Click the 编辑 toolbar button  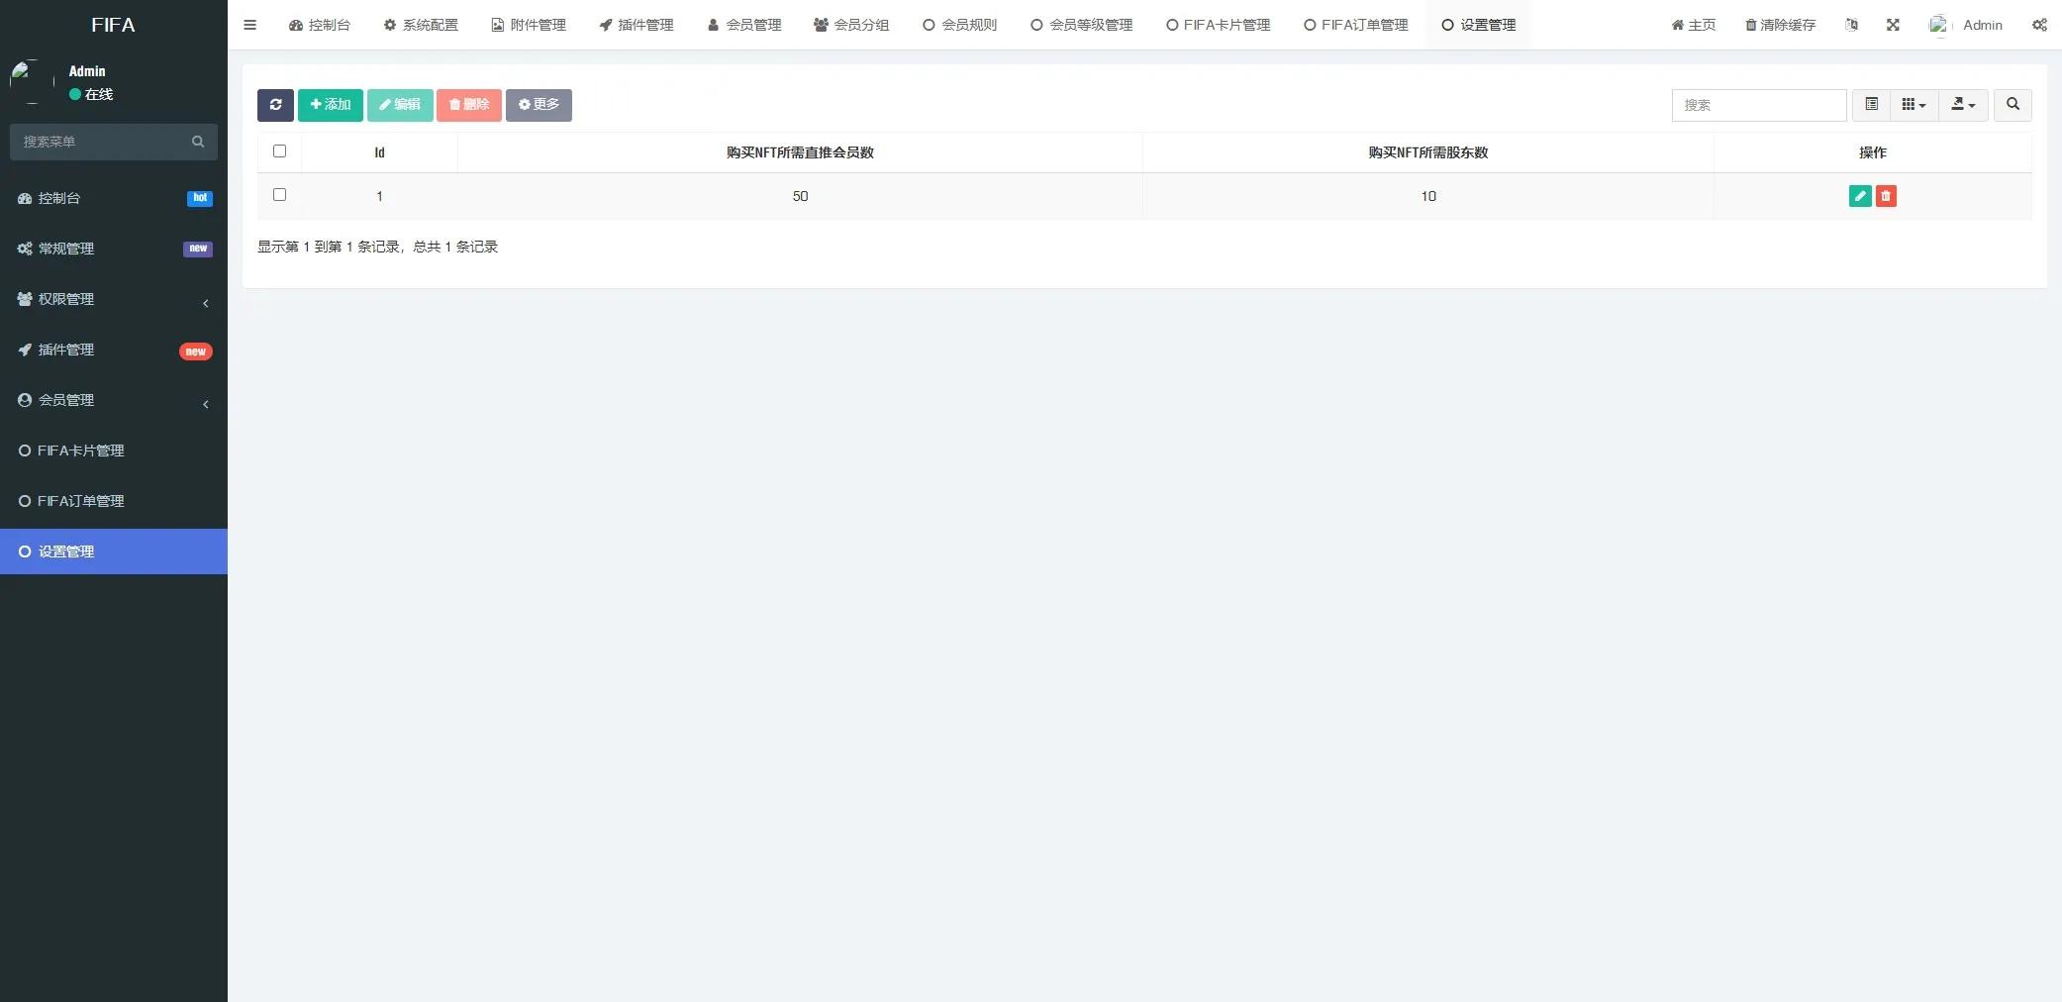tap(400, 105)
